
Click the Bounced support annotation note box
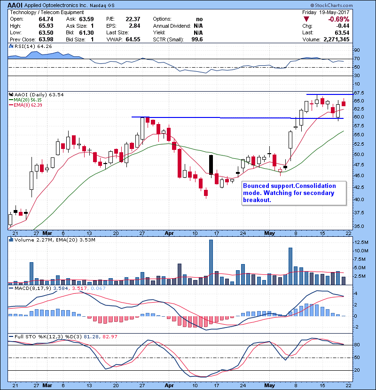pos(294,193)
